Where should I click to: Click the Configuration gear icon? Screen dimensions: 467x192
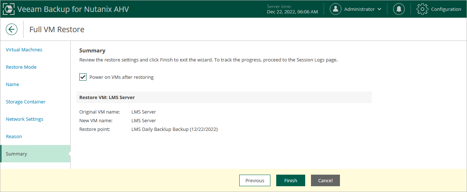[422, 9]
